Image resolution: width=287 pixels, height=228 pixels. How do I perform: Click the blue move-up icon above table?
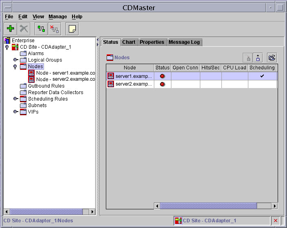click(x=258, y=58)
